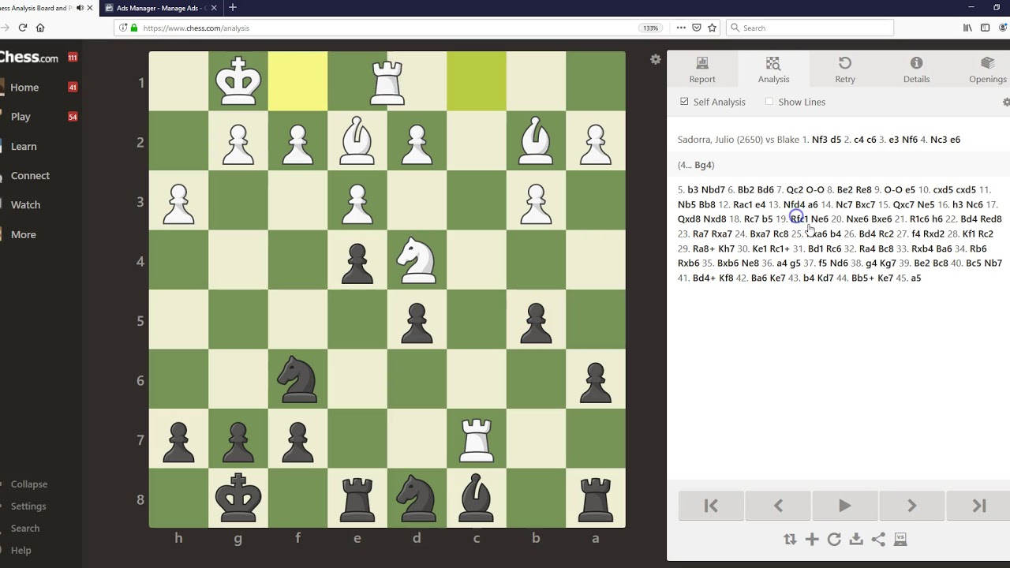Select move 1. Nf3 in the list
Image resolution: width=1010 pixels, height=568 pixels.
[820, 140]
